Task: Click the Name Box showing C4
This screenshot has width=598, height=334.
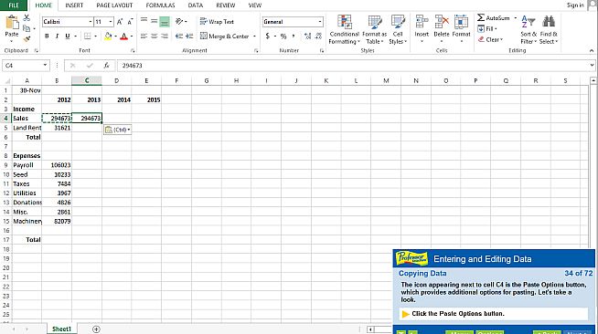Action: tap(26, 66)
